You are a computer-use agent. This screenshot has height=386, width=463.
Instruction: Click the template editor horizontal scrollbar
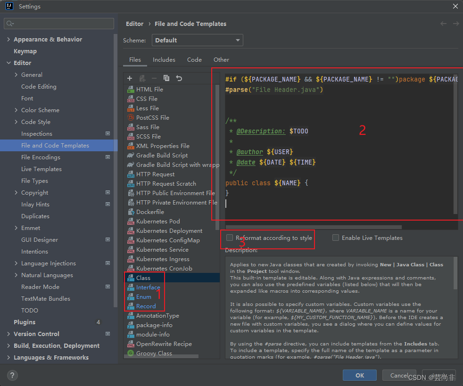point(313,227)
